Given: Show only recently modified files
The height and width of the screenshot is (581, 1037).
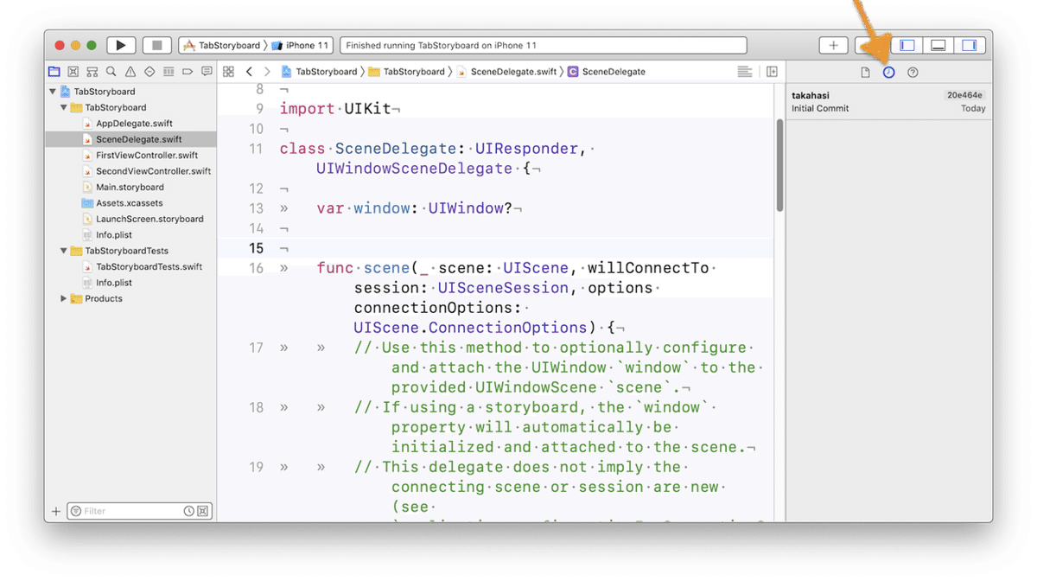Looking at the screenshot, I should point(189,511).
